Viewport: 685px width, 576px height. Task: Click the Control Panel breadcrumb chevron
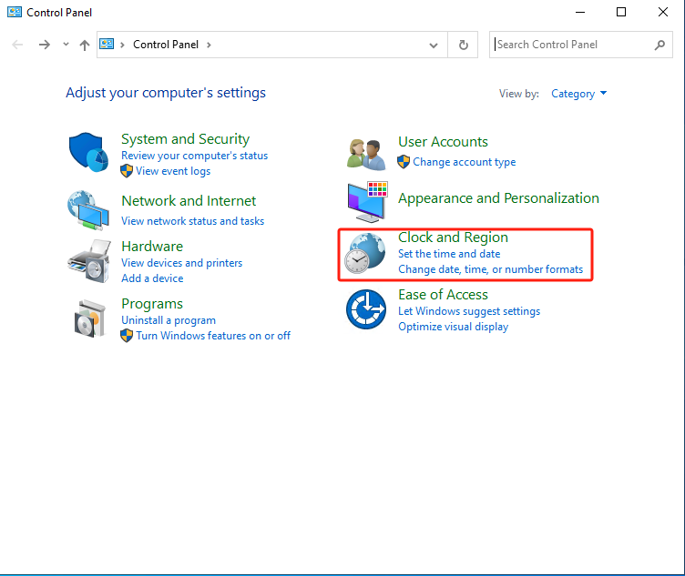(x=209, y=45)
